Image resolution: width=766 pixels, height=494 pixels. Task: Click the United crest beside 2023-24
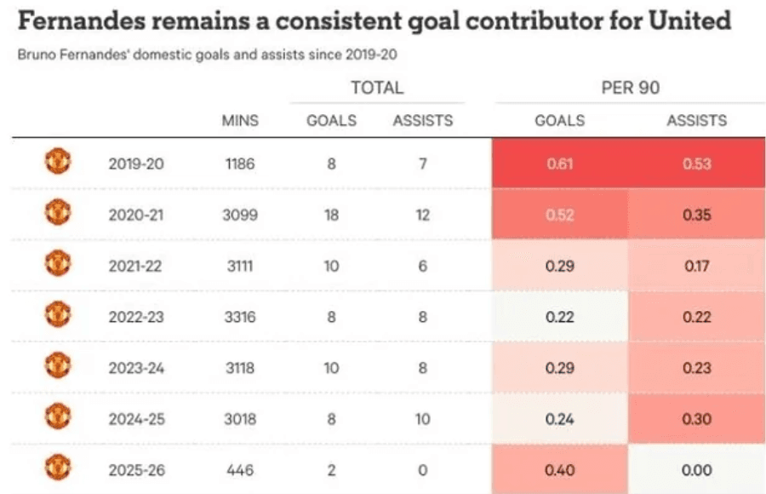[x=57, y=366]
